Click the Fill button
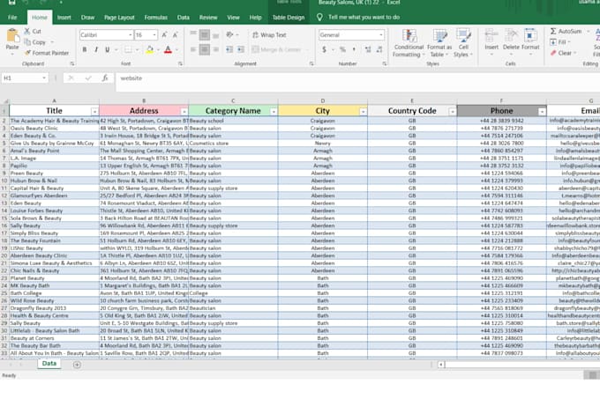The height and width of the screenshot is (399, 600). [559, 42]
